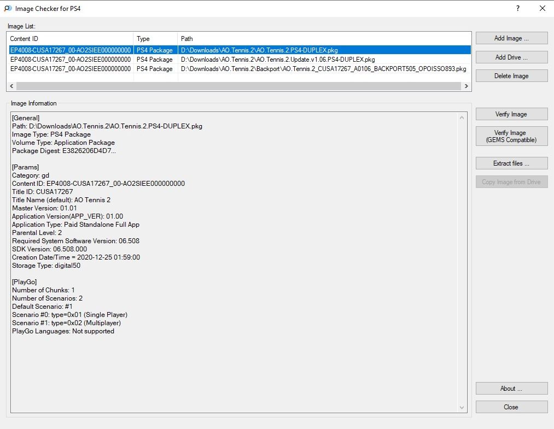The width and height of the screenshot is (554, 429).
Task: Click scroll up arrow of Image Information
Action: pos(462,117)
